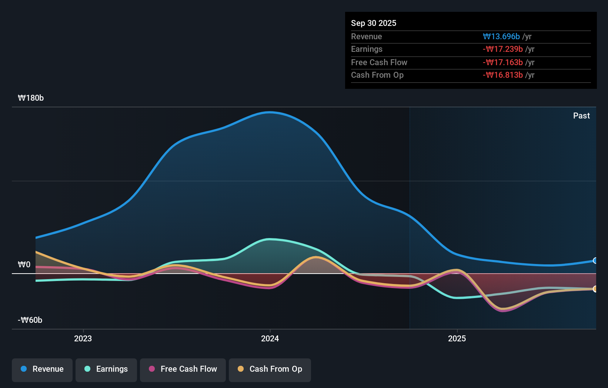Click the ₩180b y-axis label
This screenshot has width=608, height=388.
tap(31, 98)
